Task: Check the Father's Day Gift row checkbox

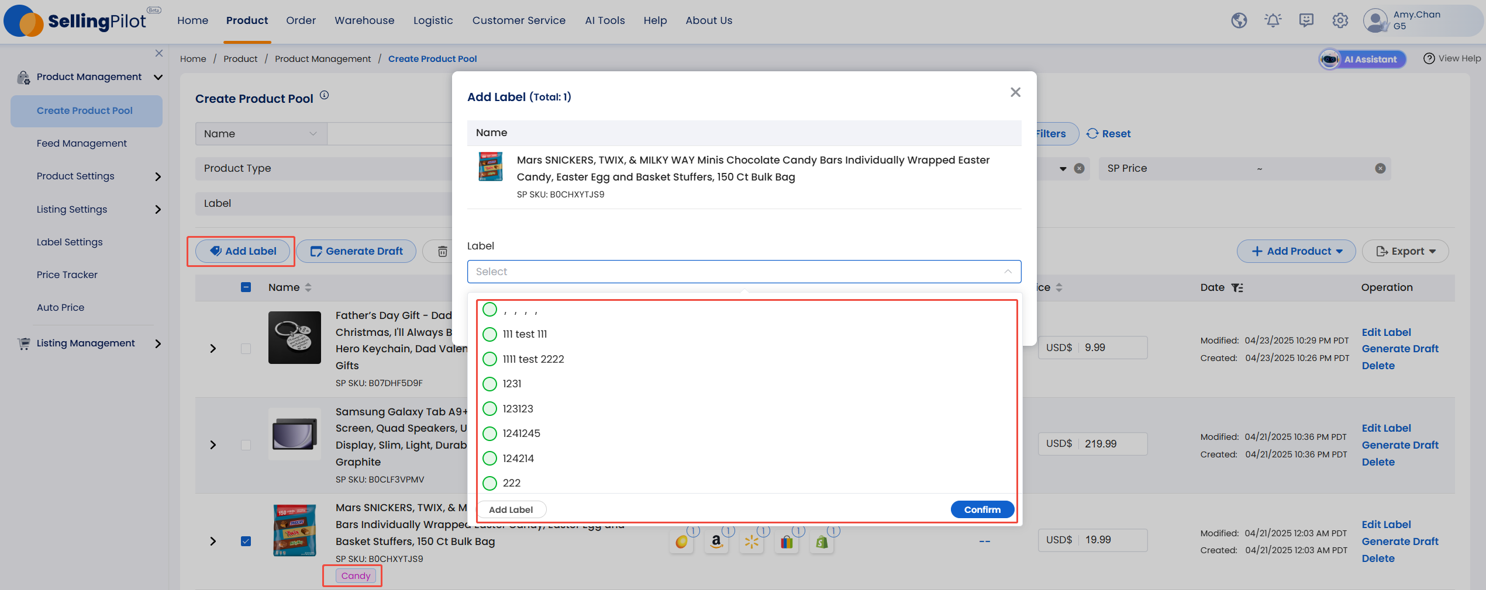Action: coord(246,348)
